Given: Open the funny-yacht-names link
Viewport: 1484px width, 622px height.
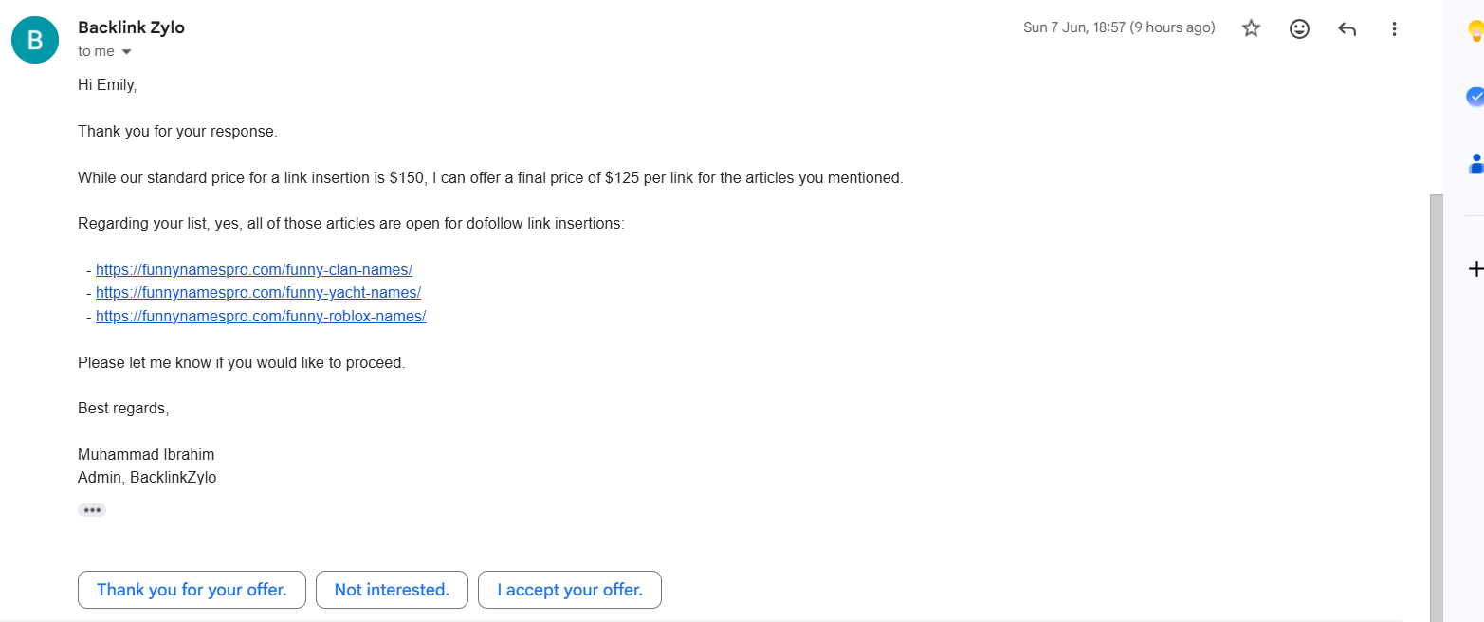Looking at the screenshot, I should [258, 293].
